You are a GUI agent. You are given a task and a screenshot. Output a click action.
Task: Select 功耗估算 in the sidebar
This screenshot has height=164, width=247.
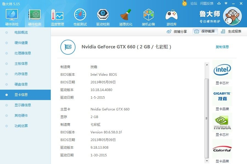point(21,126)
